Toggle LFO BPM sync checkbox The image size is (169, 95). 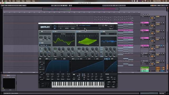tap(83, 74)
